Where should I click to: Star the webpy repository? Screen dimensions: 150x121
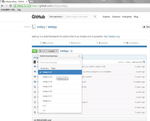(x=146, y=27)
